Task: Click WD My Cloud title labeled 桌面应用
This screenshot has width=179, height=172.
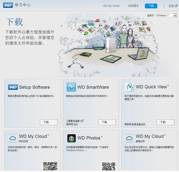Action: click(151, 136)
